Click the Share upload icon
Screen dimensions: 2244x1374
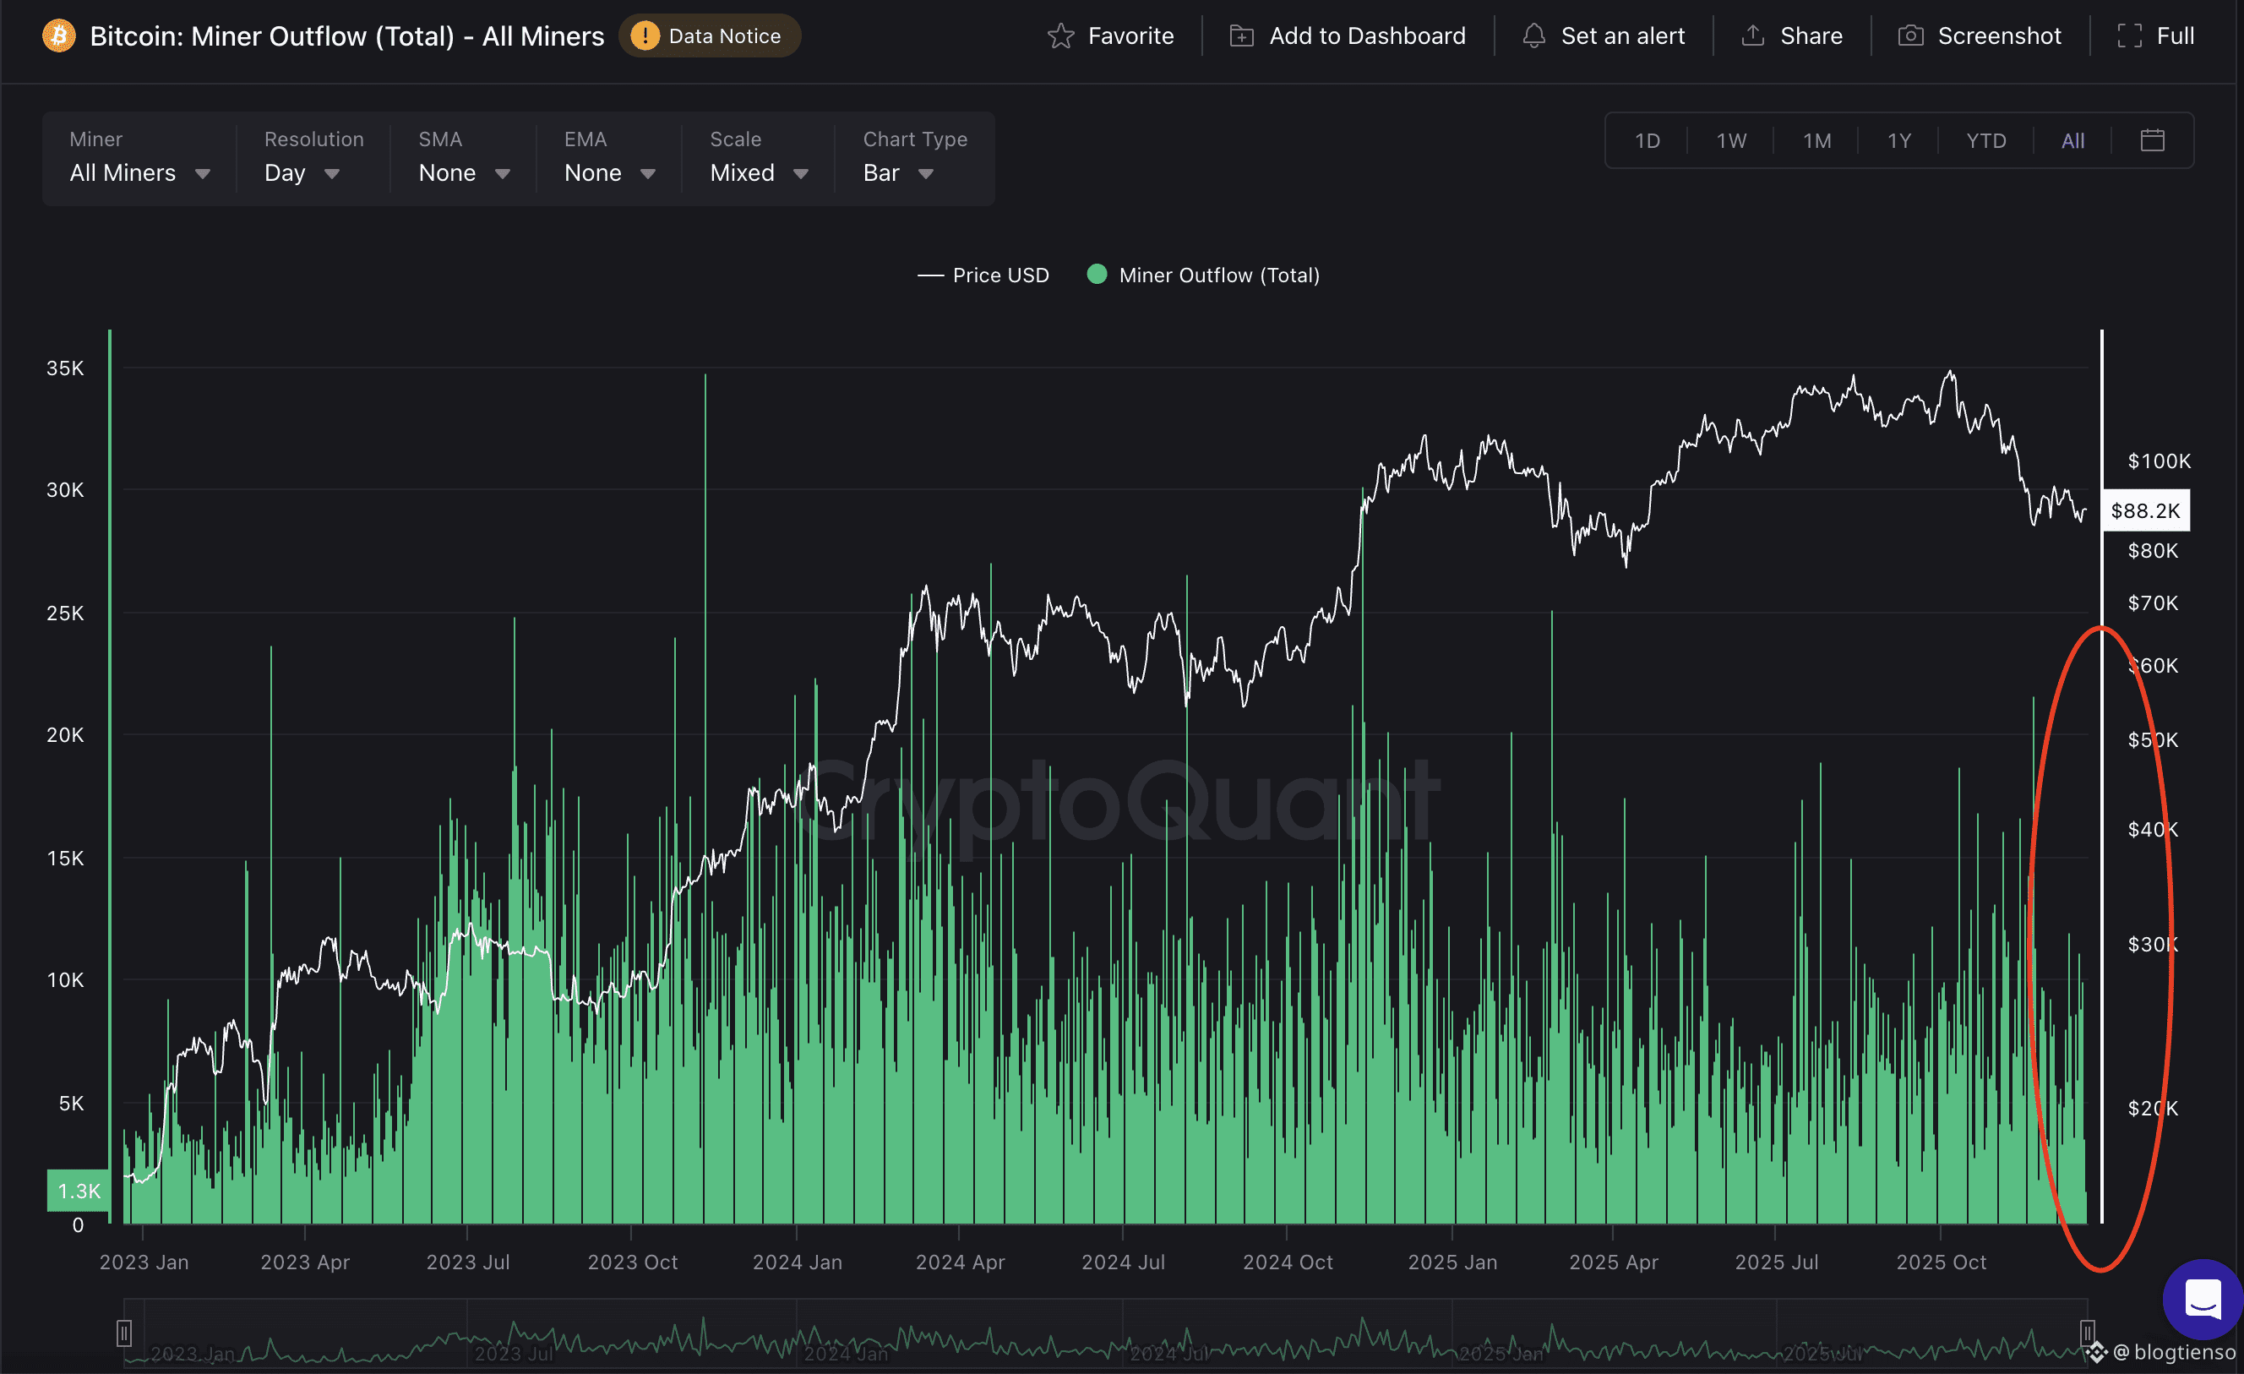point(1752,36)
